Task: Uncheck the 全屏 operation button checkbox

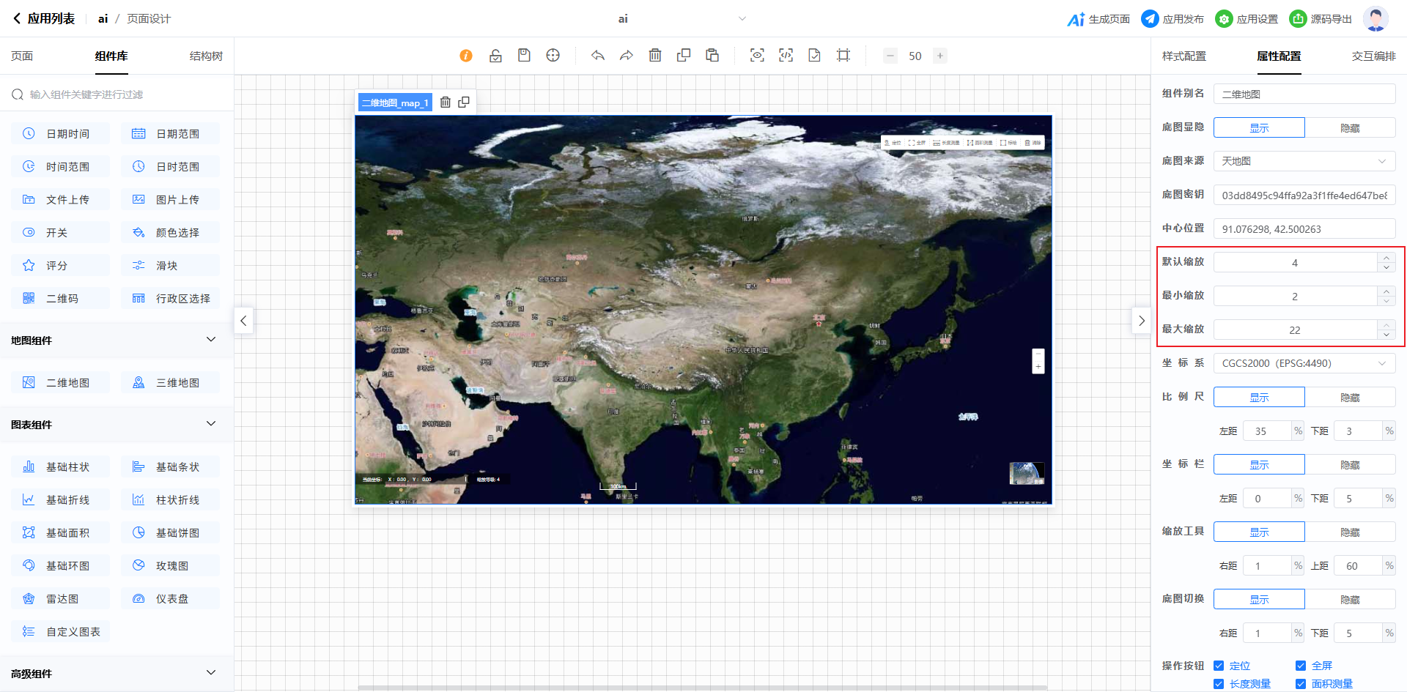Action: (x=1301, y=666)
